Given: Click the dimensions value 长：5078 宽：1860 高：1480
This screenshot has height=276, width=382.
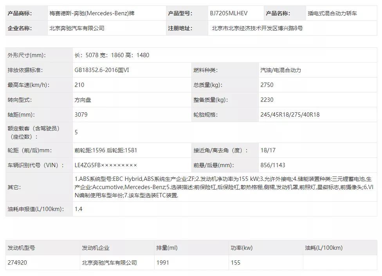Looking at the screenshot, I should (112, 55).
